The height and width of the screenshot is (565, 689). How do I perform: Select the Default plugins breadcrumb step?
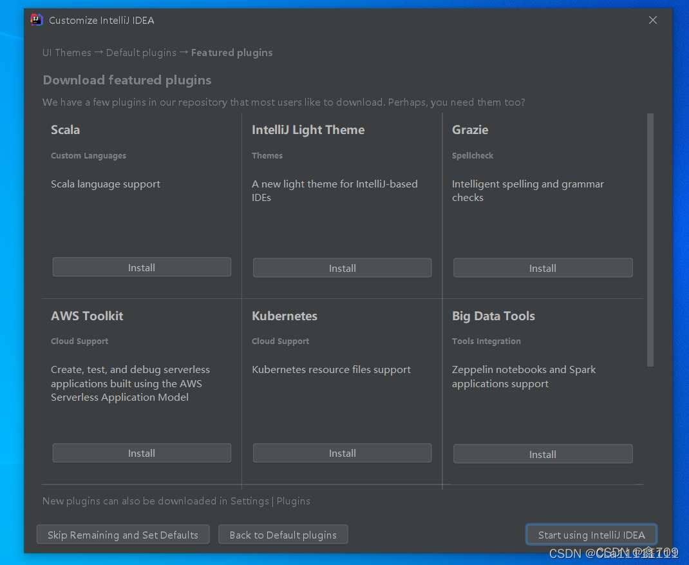coord(141,53)
